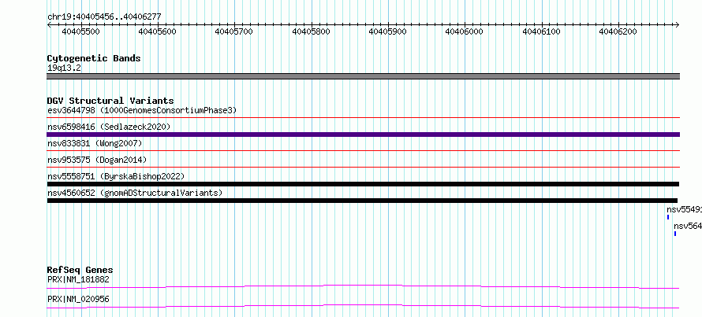Click the chr19:40405456..40406277 coordinate label
The width and height of the screenshot is (702, 317).
(104, 17)
